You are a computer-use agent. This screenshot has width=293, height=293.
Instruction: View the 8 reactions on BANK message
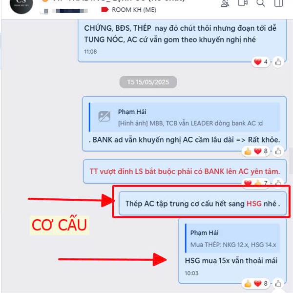coord(256,151)
